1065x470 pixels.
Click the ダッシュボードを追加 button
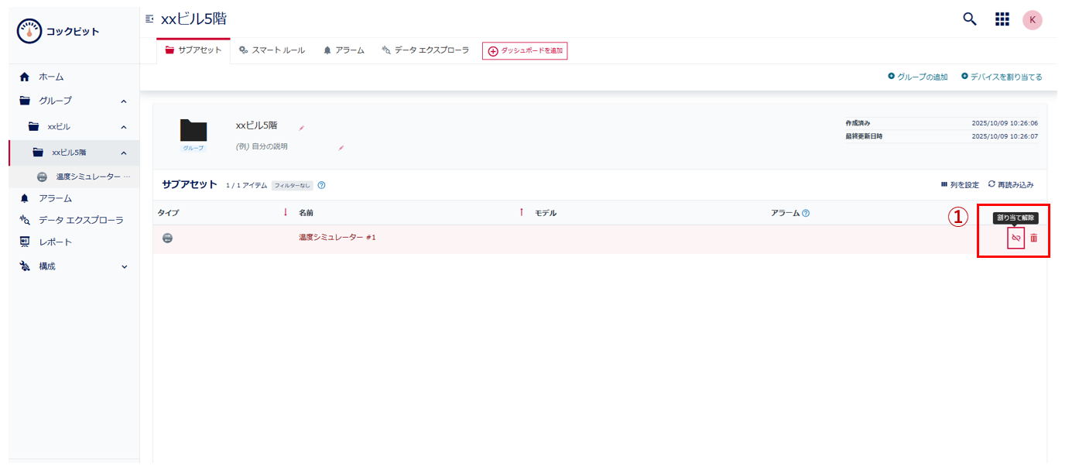pos(525,50)
